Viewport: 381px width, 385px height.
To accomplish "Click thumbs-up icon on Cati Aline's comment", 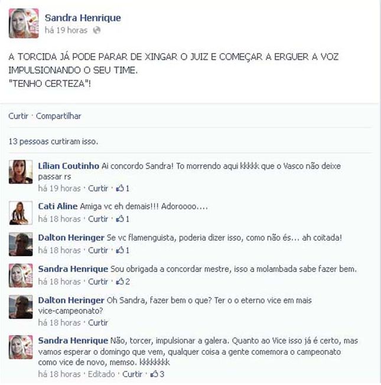I will (120, 219).
